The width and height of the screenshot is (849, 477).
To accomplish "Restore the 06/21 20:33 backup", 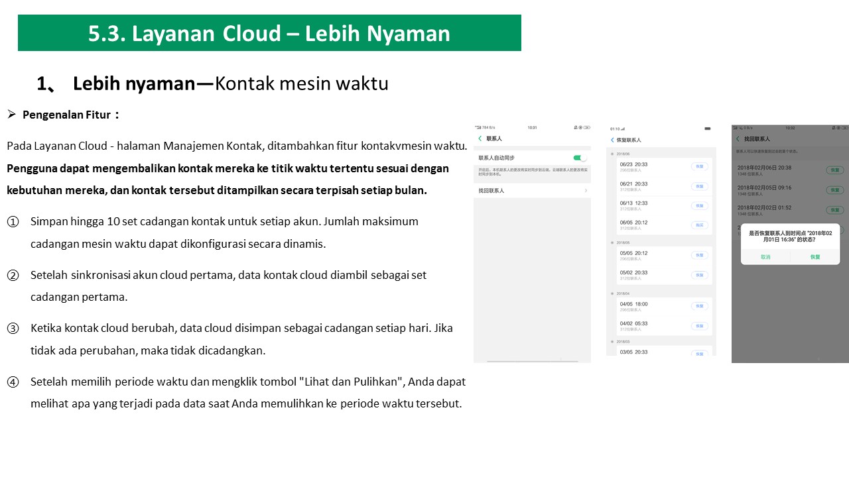I will [x=698, y=186].
